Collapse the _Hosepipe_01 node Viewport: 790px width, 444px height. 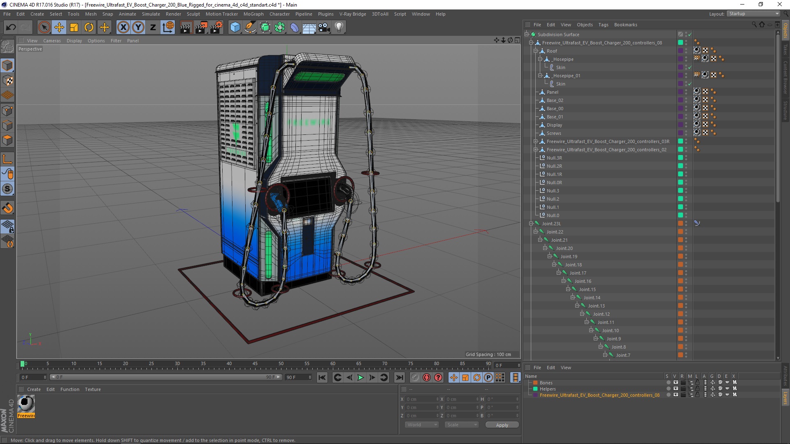click(540, 76)
